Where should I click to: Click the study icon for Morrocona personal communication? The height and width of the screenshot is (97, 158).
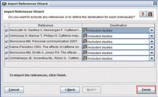tap(85, 42)
